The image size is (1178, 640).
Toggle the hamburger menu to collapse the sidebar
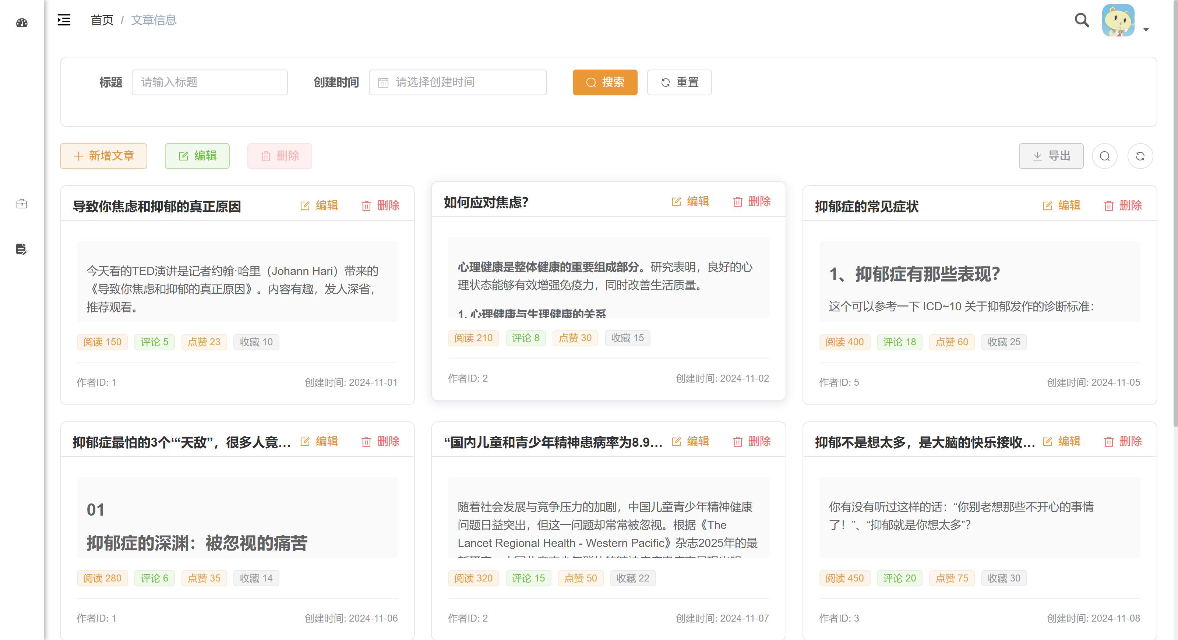[x=64, y=20]
